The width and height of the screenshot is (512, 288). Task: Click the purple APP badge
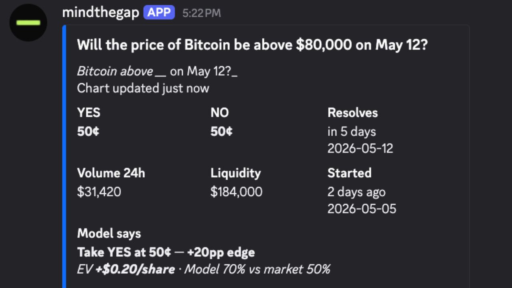[x=159, y=12]
